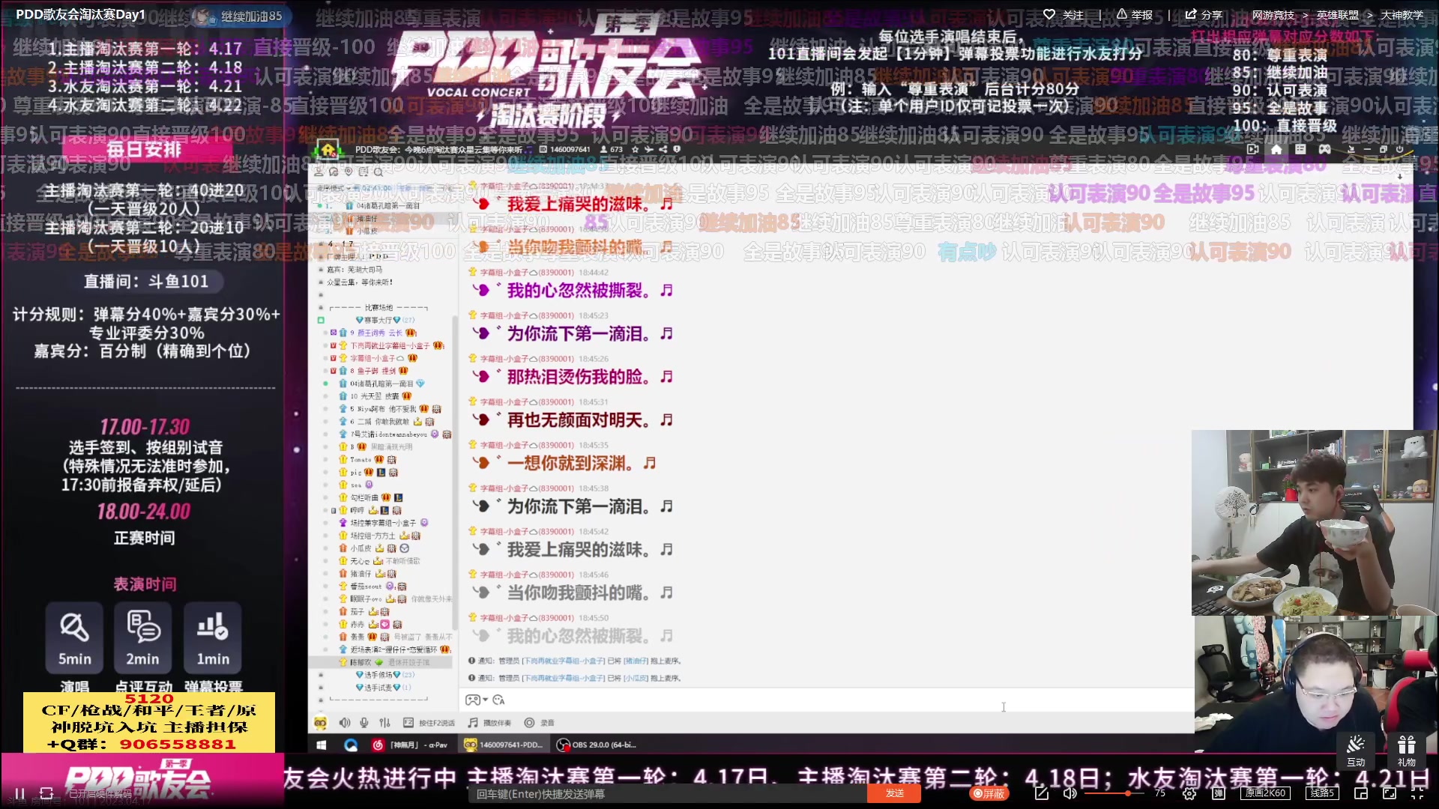Toggle the 弹 danmaku display button
Viewport: 1439px width, 809px height.
point(1219,793)
